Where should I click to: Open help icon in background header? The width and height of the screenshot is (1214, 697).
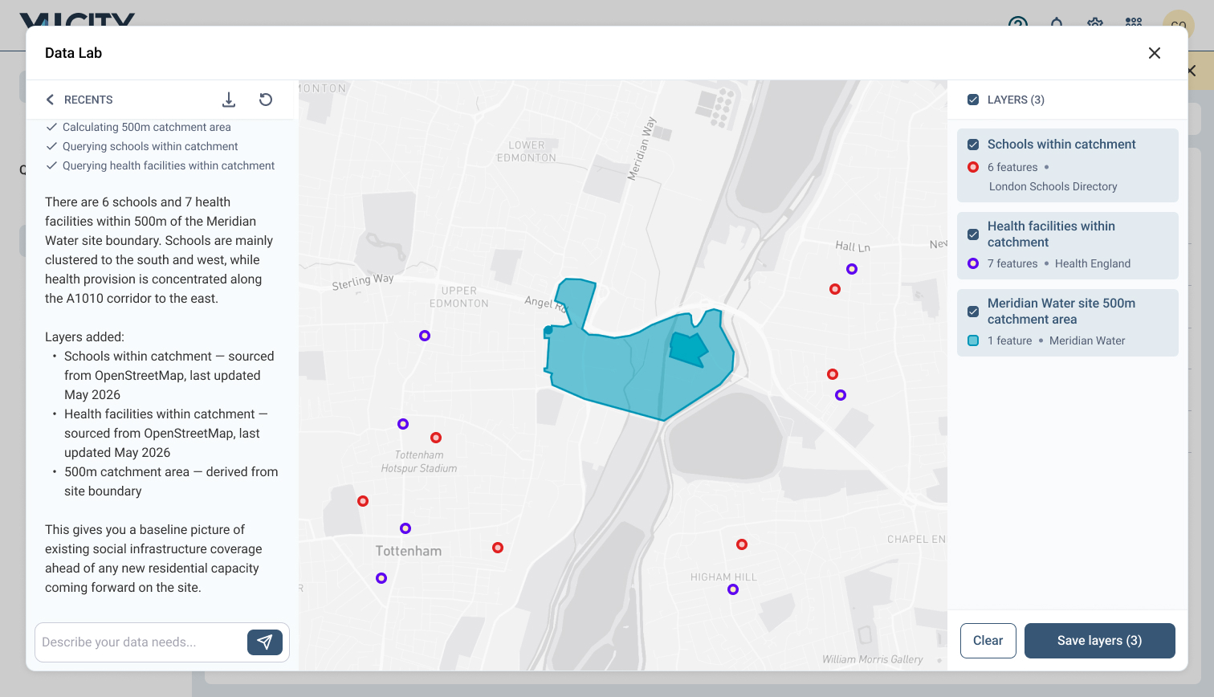[x=1018, y=22]
